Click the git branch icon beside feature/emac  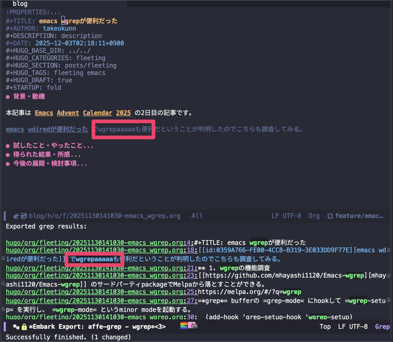pyautogui.click(x=330, y=216)
